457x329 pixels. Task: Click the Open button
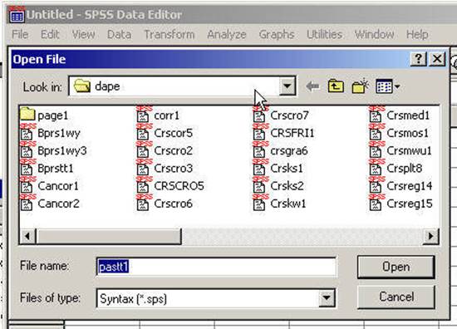click(x=396, y=267)
